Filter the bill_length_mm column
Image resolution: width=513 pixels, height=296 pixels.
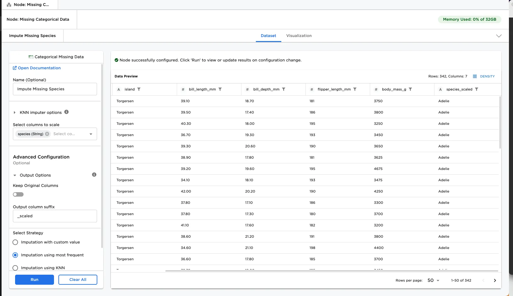pos(220,89)
